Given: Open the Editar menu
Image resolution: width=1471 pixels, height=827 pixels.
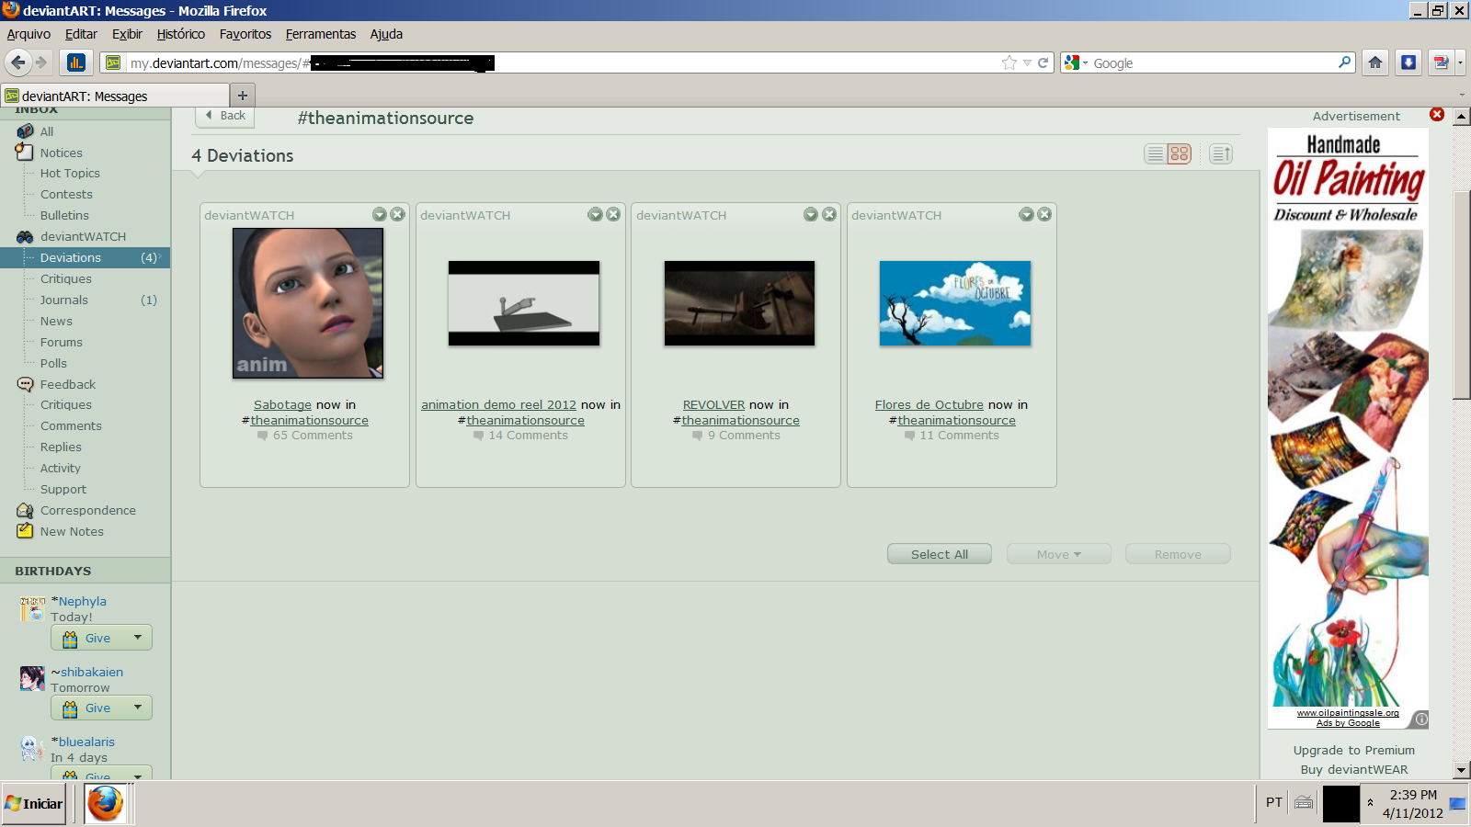Looking at the screenshot, I should (x=81, y=34).
